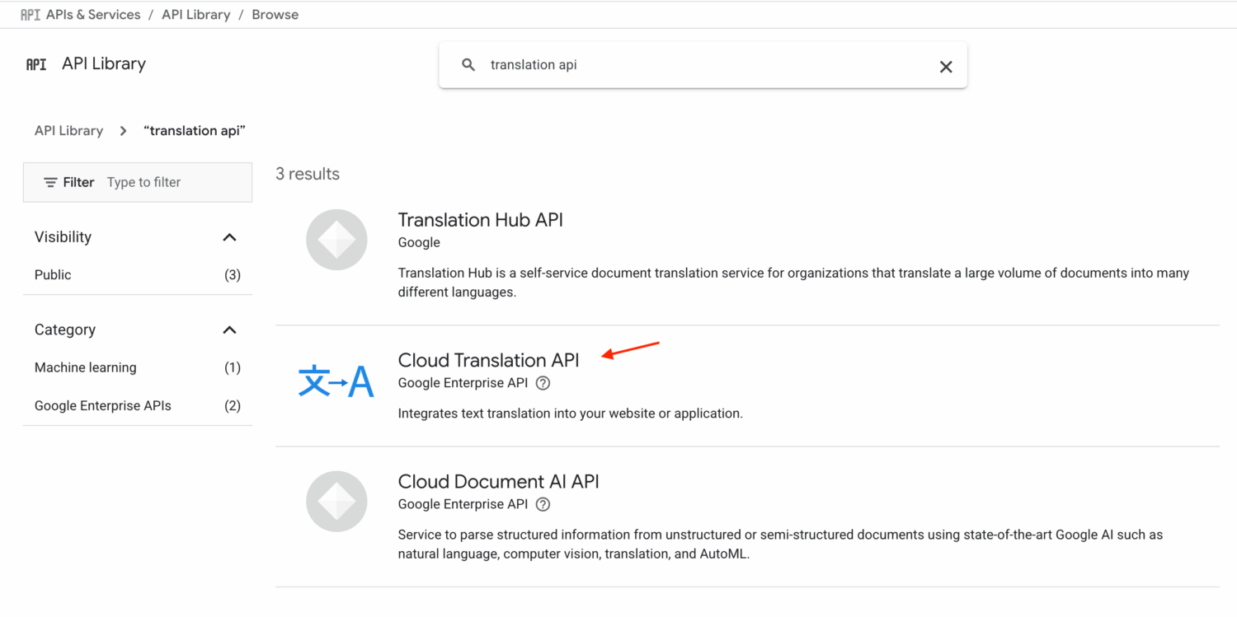
Task: Click the (2) count next to Google Enterprise APIs
Action: (x=233, y=406)
